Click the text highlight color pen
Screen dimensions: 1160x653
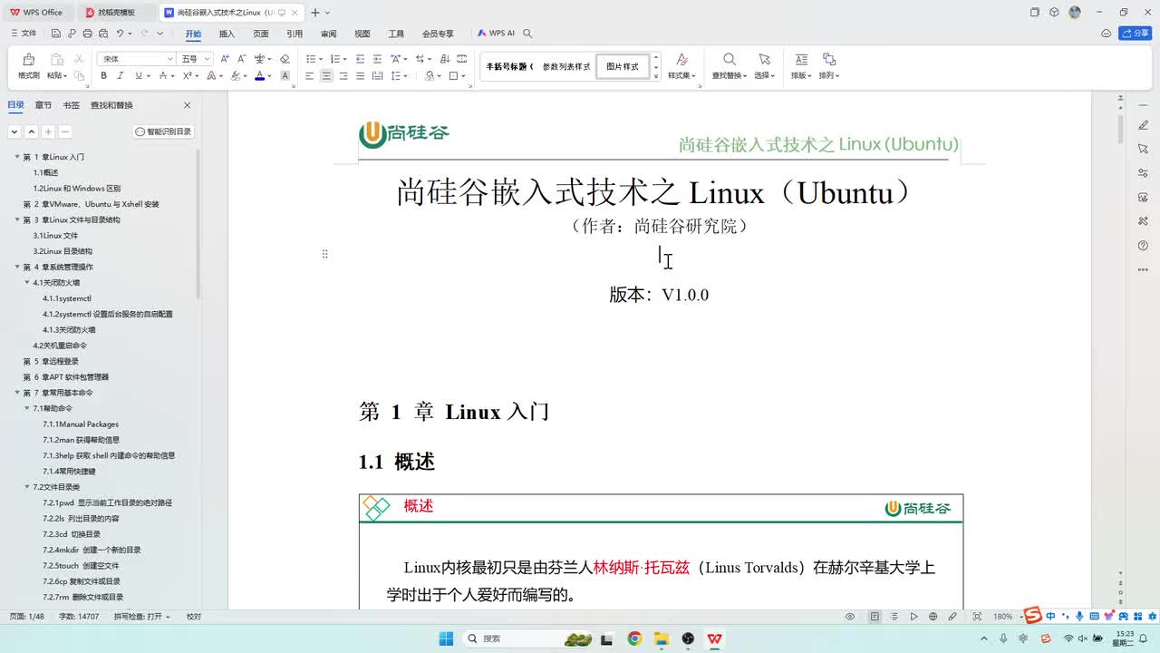(x=235, y=76)
